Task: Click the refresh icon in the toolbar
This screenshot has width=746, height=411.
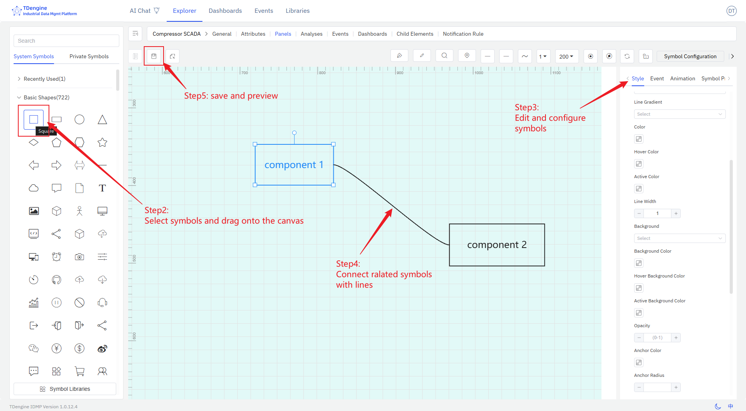Action: coord(627,56)
